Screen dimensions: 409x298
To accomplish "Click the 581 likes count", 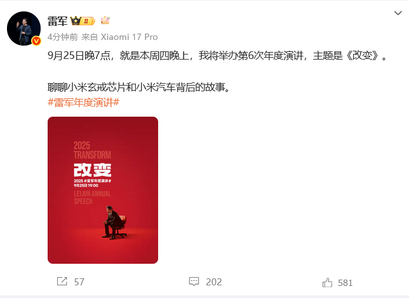I will [345, 283].
